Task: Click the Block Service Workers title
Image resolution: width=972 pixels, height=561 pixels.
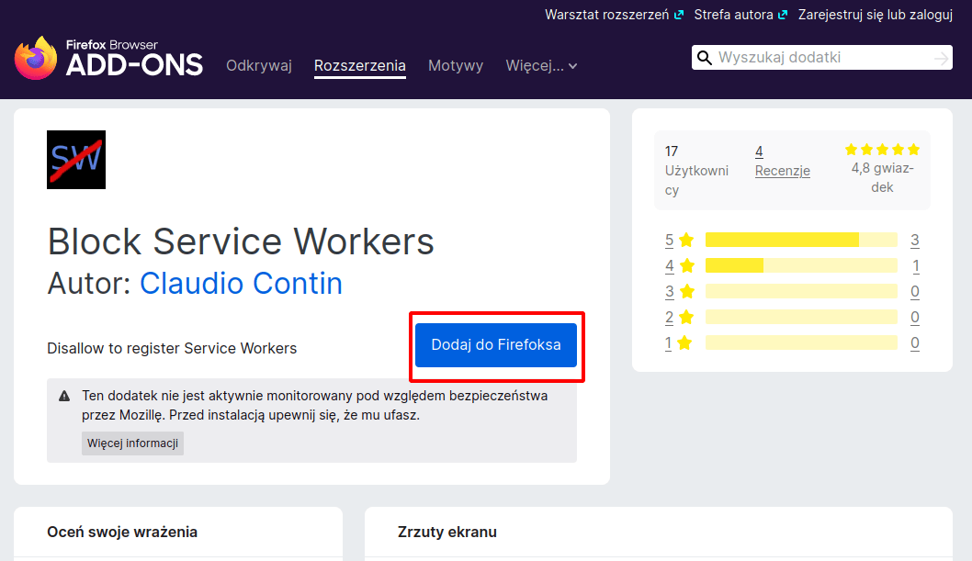Action: tap(241, 241)
